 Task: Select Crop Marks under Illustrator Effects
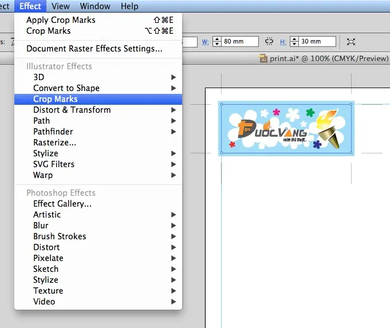pos(56,99)
